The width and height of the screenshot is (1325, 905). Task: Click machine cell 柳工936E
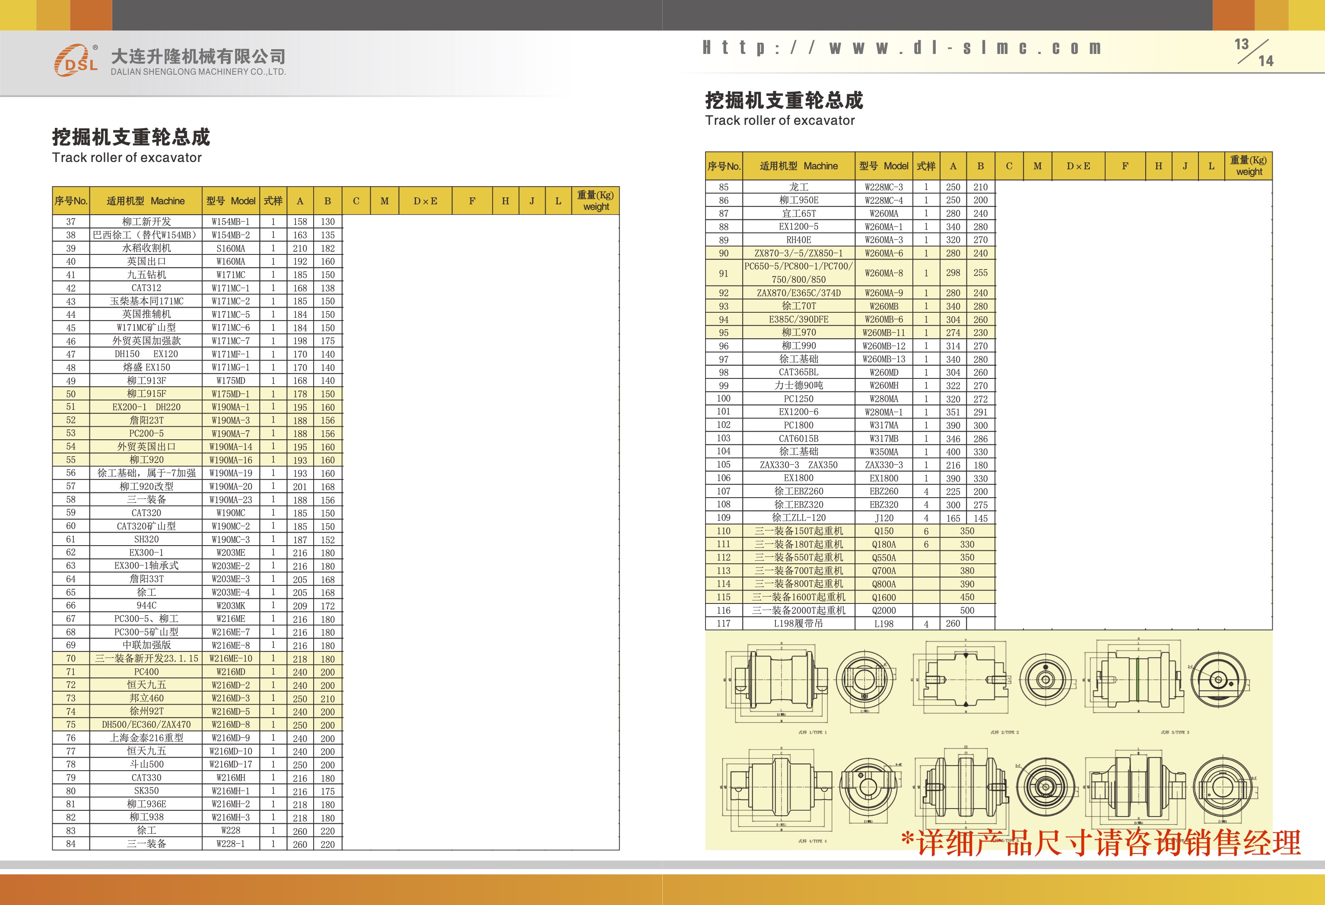[x=146, y=803]
